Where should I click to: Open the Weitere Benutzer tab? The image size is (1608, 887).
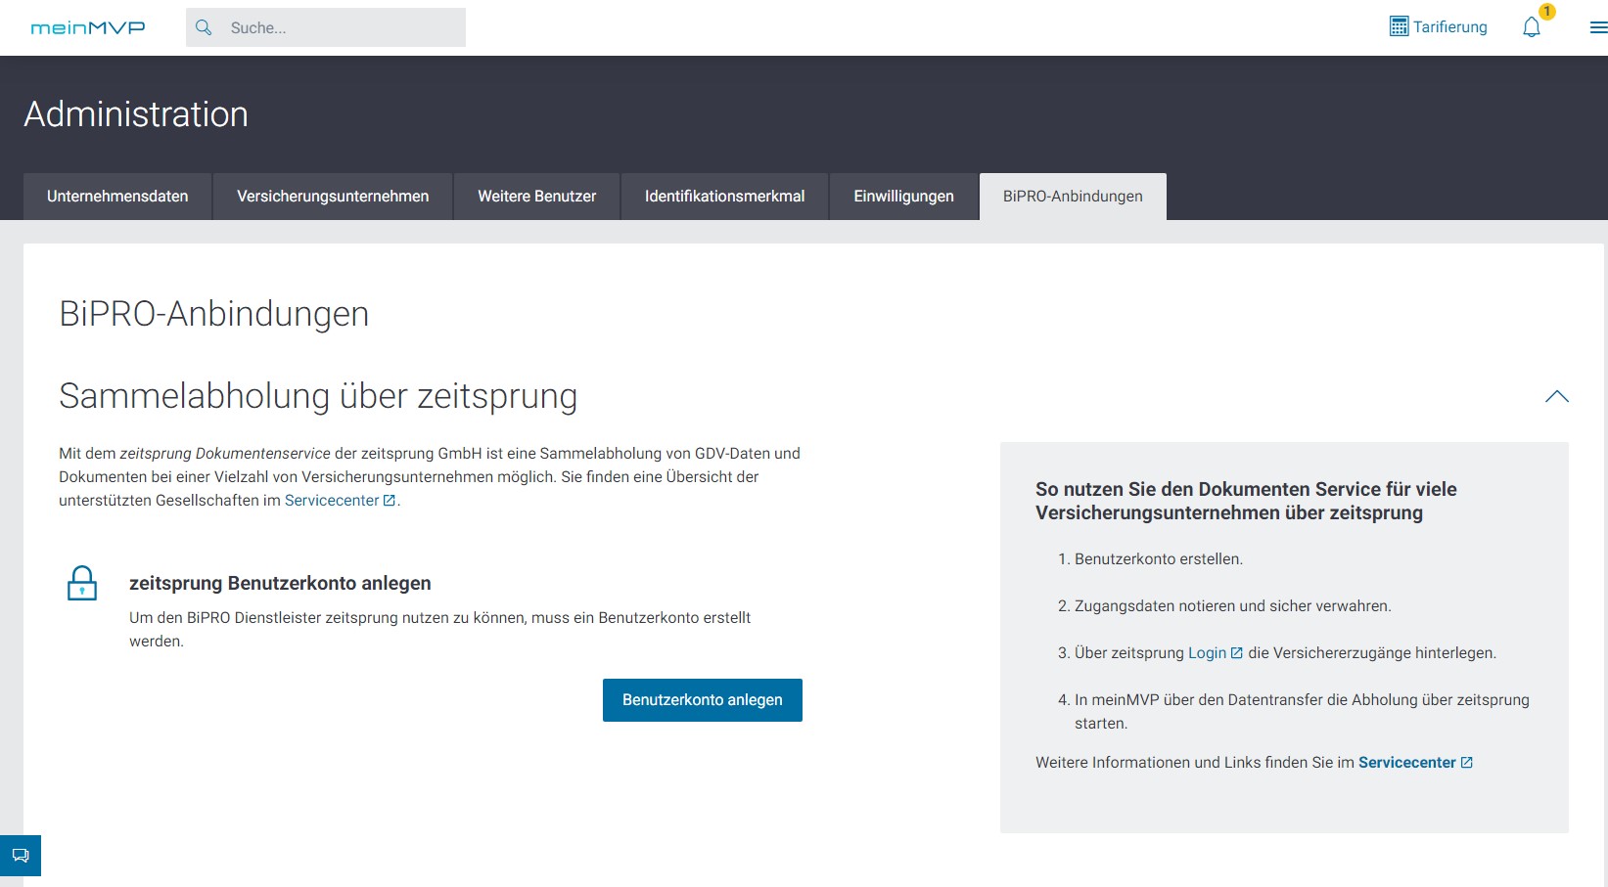point(536,197)
